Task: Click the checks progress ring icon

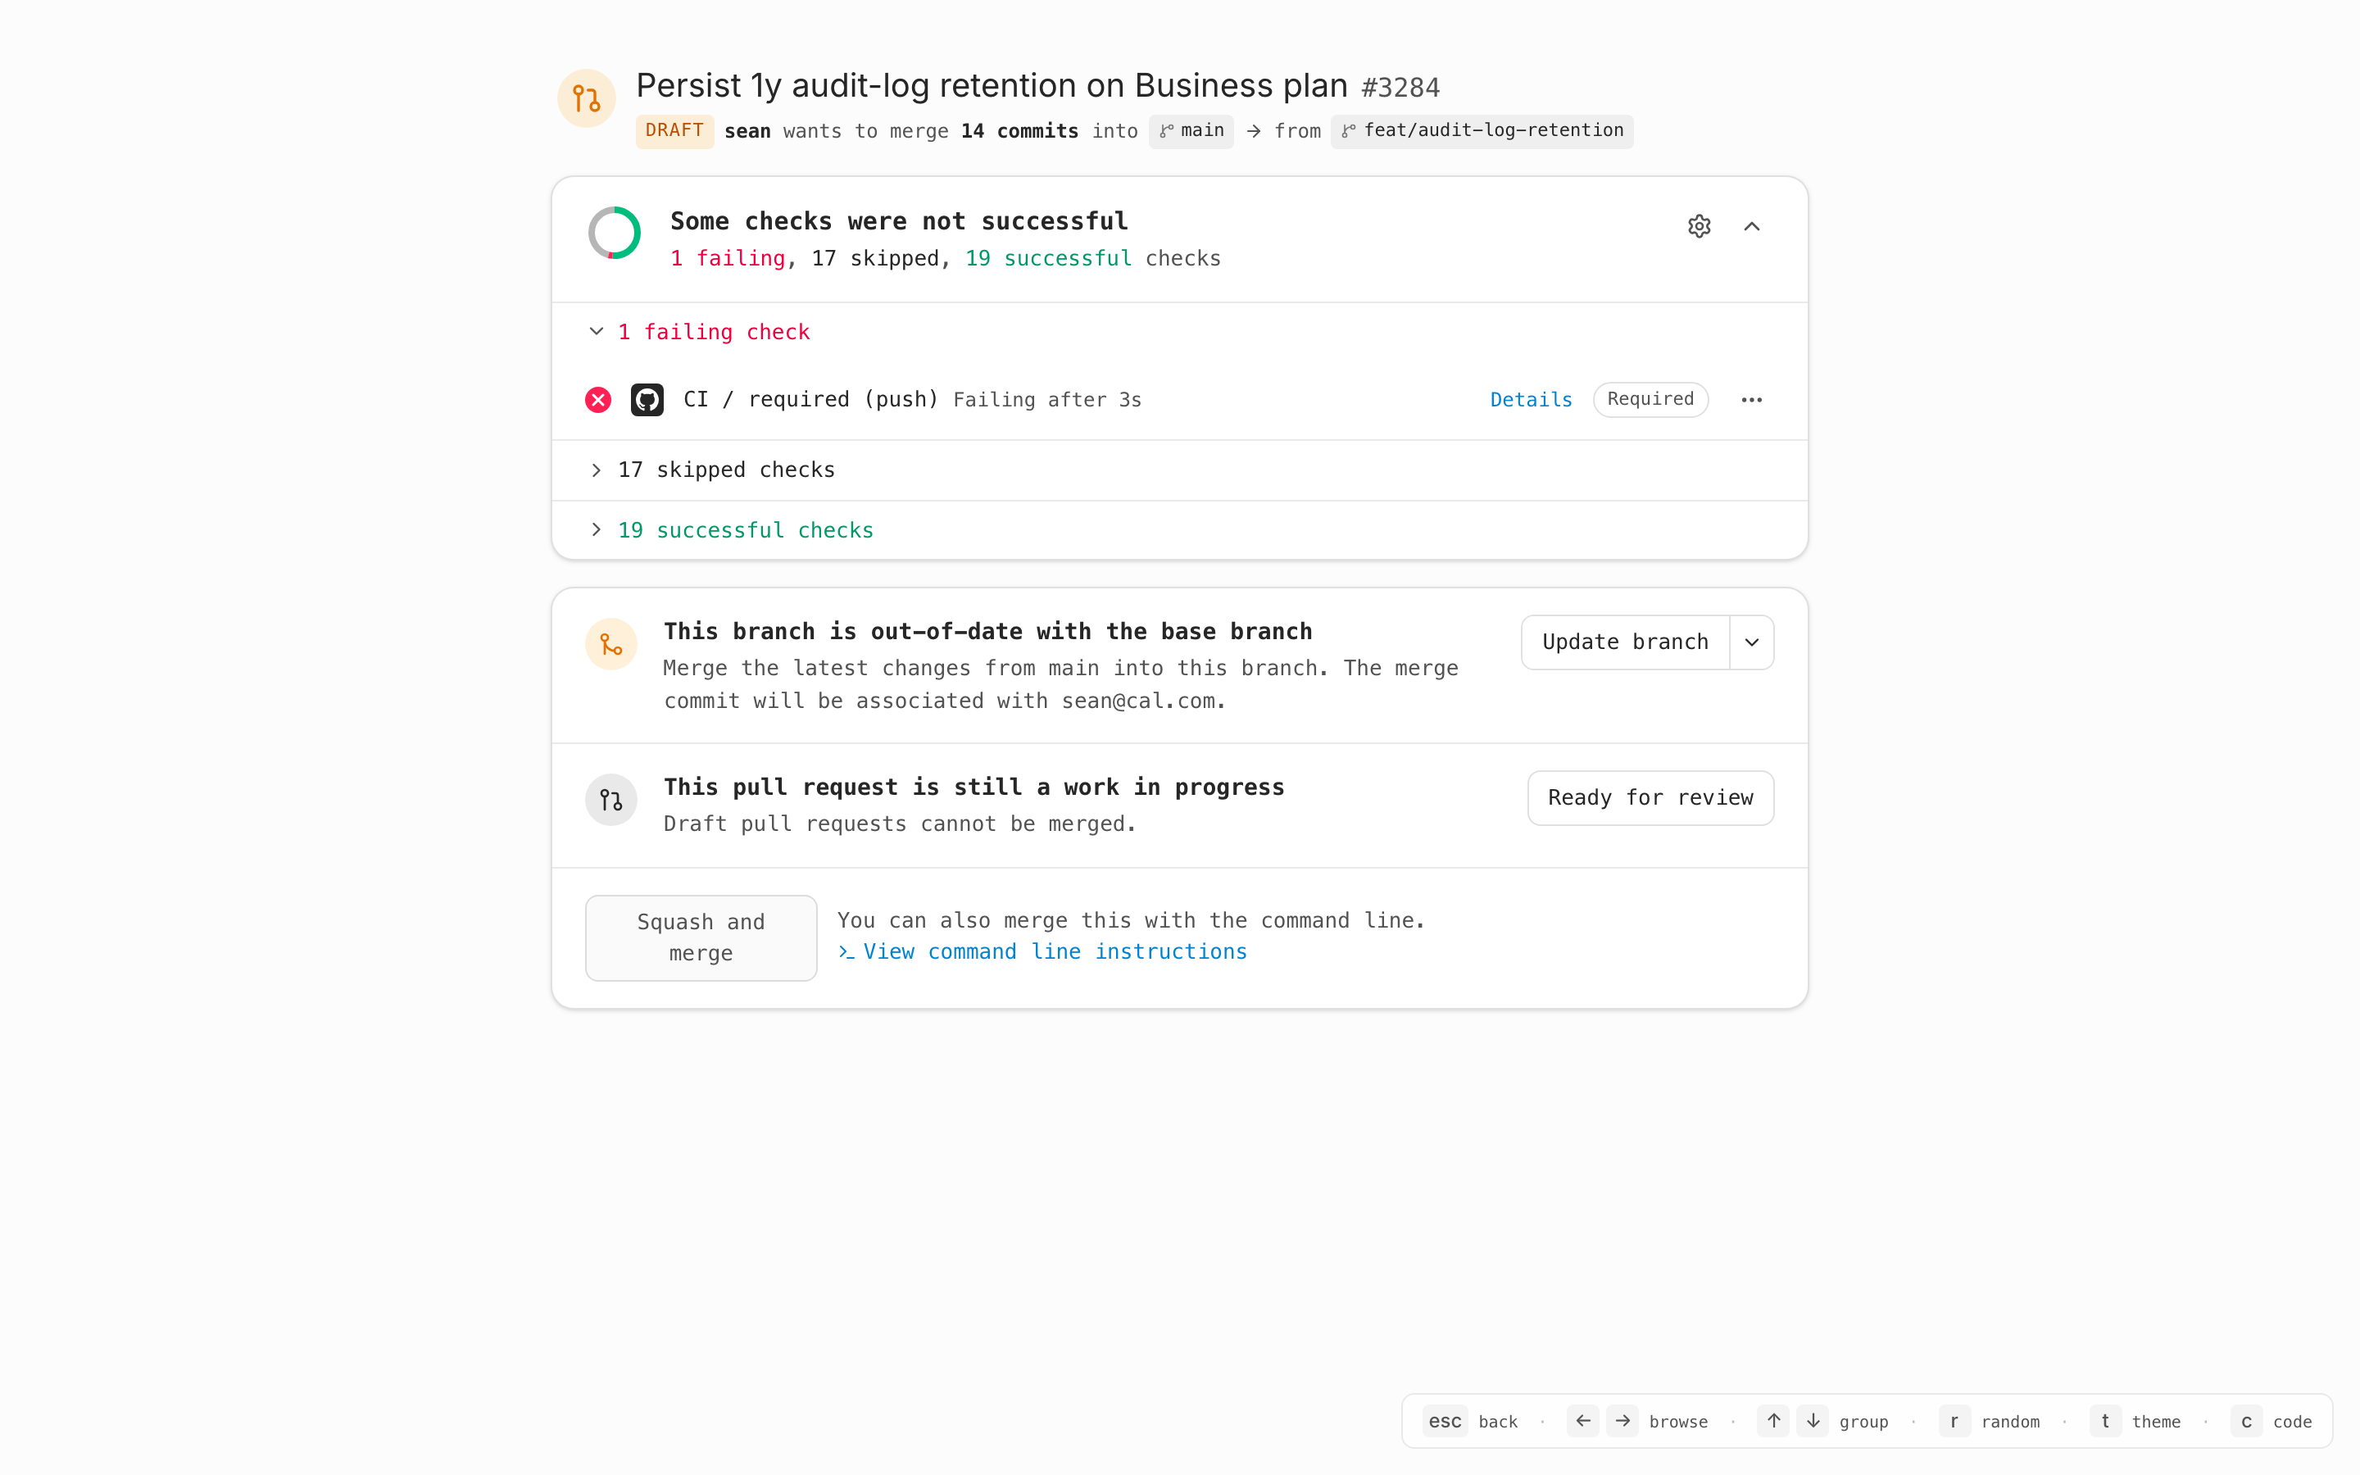Action: pyautogui.click(x=615, y=234)
